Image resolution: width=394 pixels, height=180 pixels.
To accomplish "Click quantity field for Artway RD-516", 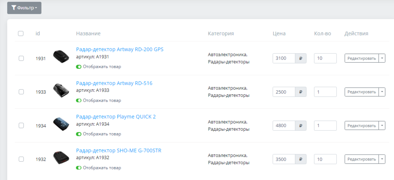I will 325,92.
